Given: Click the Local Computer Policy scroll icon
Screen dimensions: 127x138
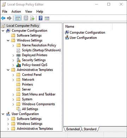Looking at the screenshot, I should coord(3,26).
